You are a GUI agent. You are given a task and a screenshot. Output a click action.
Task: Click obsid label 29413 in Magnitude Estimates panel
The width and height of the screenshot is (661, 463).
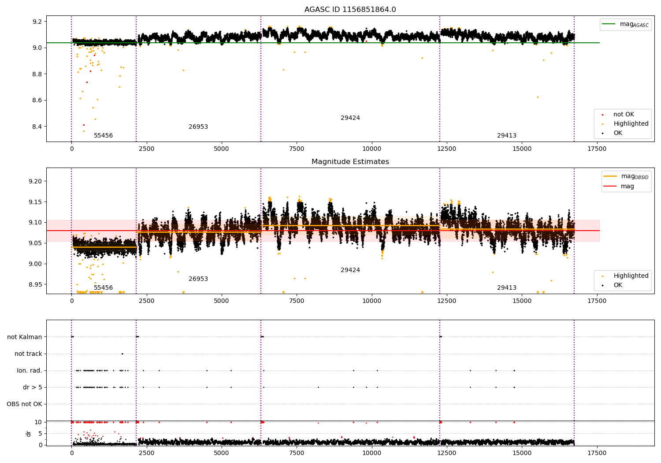tap(507, 288)
